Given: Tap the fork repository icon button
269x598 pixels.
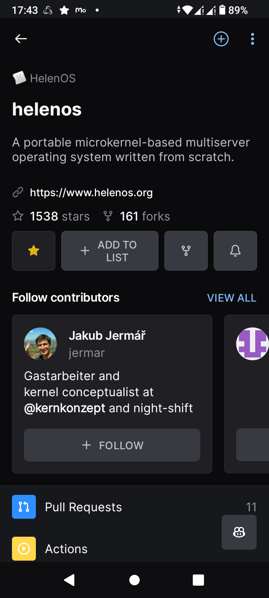Looking at the screenshot, I should point(186,251).
